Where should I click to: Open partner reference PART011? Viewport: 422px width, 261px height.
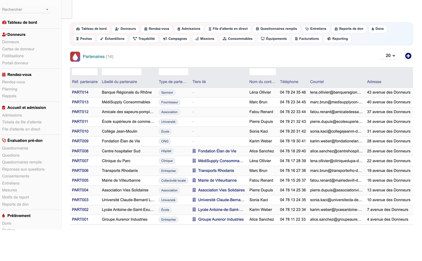[80, 122]
